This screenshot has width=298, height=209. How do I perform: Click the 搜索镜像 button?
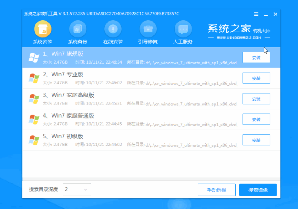point(258,190)
